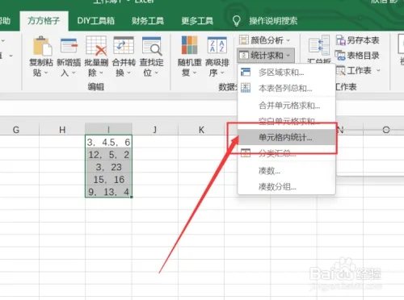Open the 财务工具 ribbon tab
Screen dimensions: 404x300
148,21
